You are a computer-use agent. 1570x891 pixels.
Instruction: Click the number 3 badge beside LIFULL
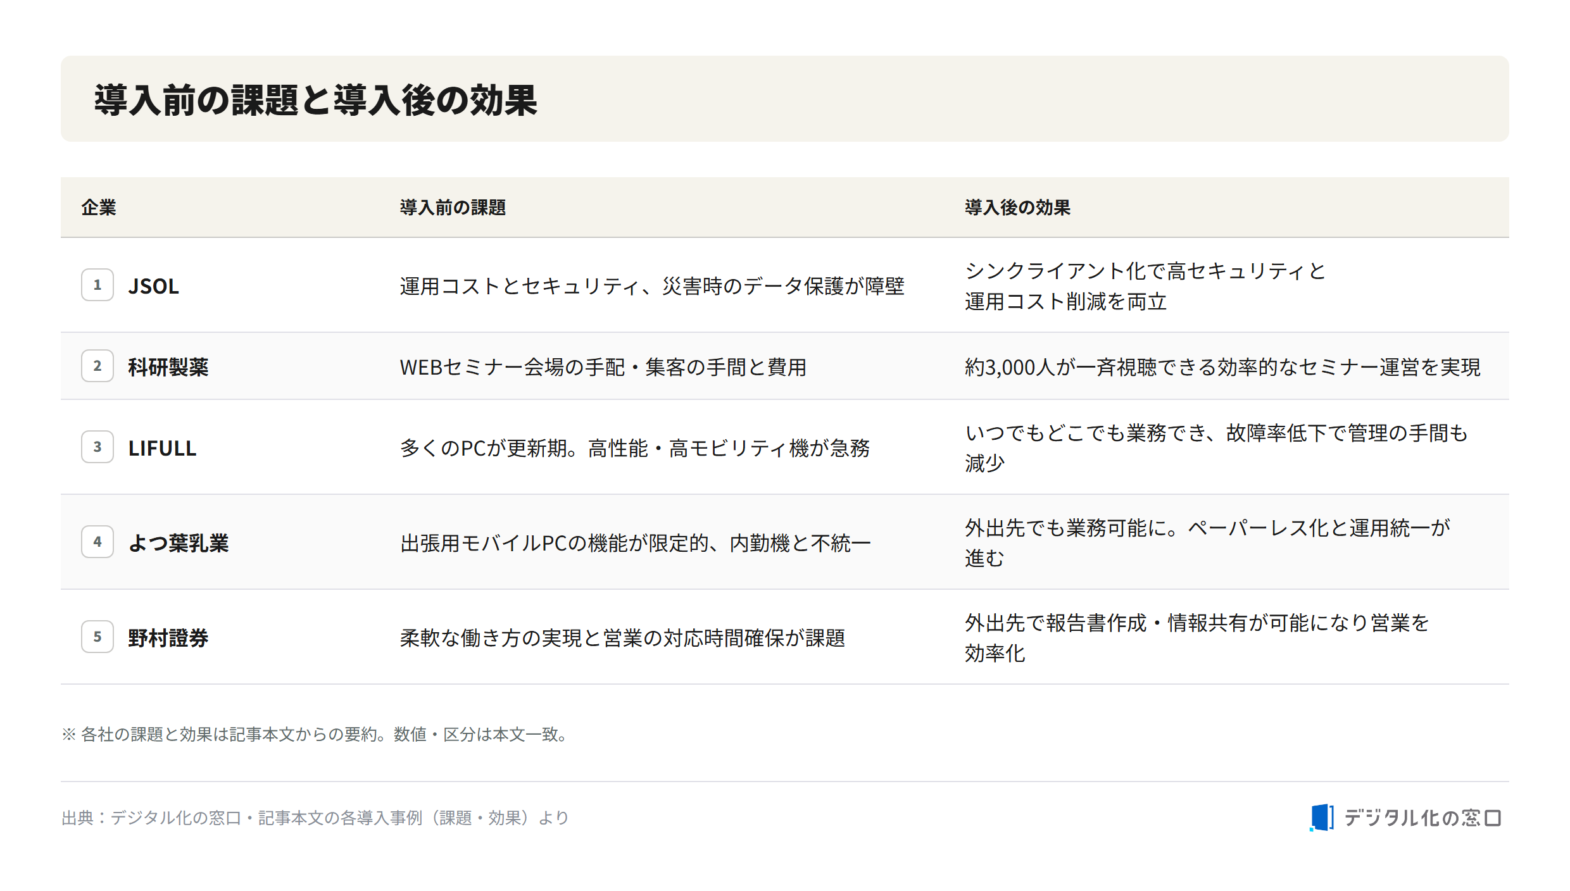(x=97, y=447)
